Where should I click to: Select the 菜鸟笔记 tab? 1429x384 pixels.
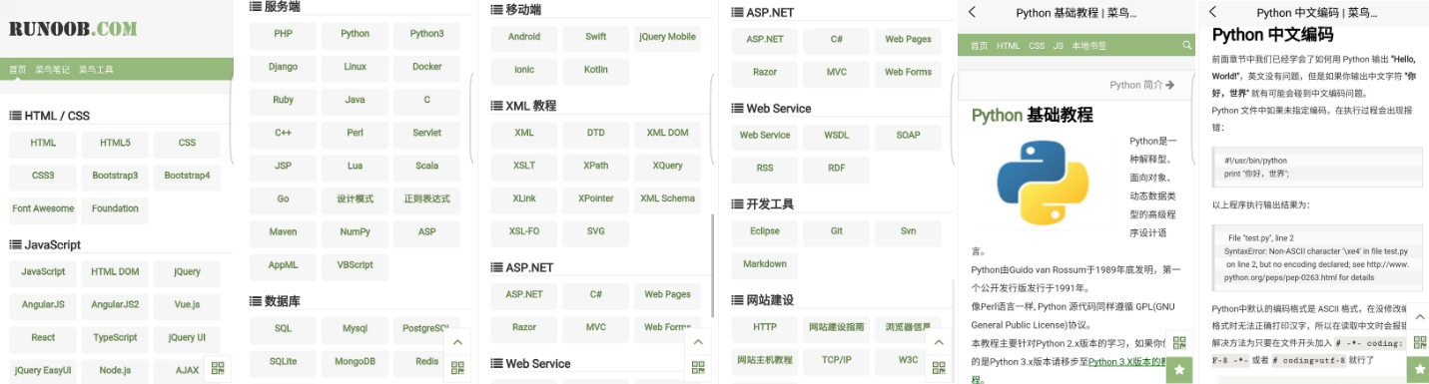click(52, 70)
